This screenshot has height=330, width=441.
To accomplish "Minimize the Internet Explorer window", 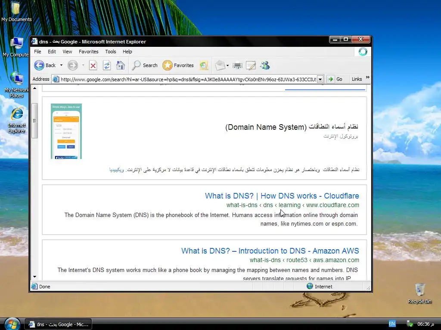I will point(335,40).
